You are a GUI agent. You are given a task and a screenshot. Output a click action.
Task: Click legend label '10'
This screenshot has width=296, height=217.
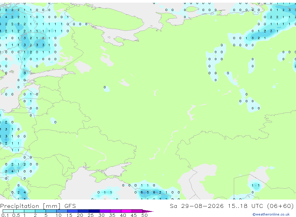coord(58,215)
